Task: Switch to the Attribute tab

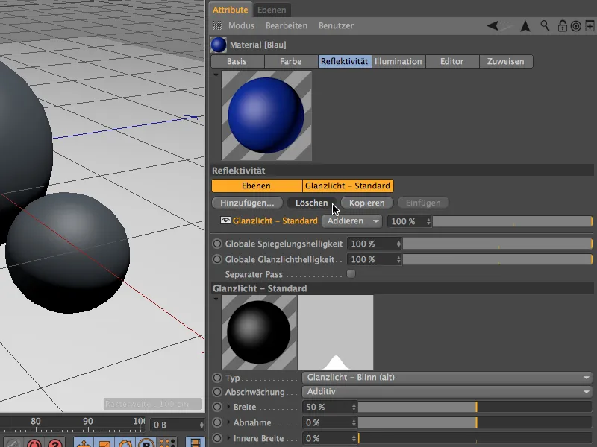Action: (230, 10)
